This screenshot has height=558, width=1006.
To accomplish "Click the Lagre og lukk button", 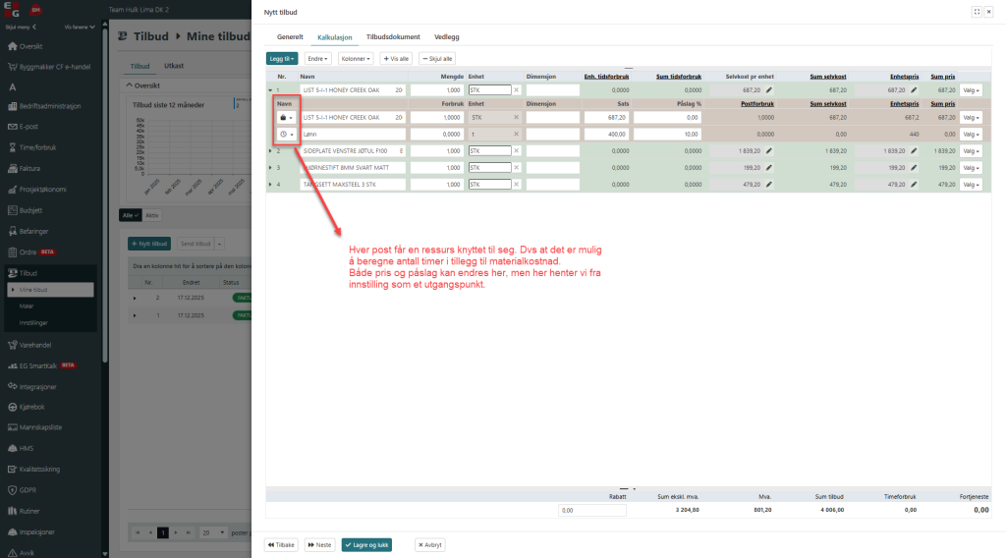I will [366, 544].
